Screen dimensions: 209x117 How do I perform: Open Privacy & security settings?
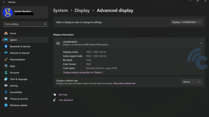coord(25,99)
